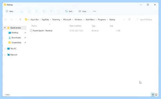Collapse the Quick access tree node

[x=5, y=28]
